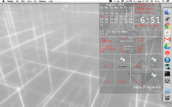Click the Charging level dot bar
This screenshot has height=107, width=172.
point(126,41)
